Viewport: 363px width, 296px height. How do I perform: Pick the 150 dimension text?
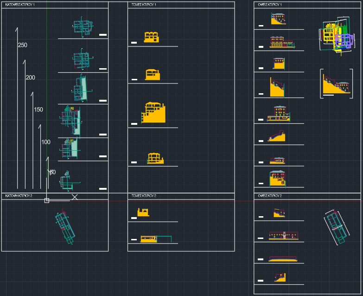(x=38, y=109)
